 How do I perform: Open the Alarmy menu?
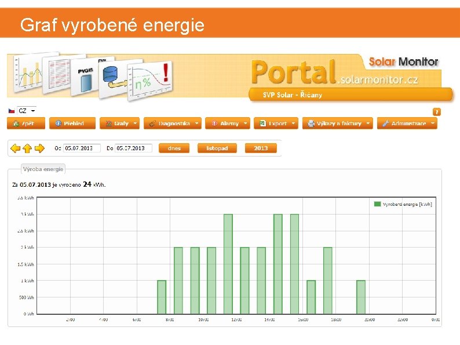(228, 124)
